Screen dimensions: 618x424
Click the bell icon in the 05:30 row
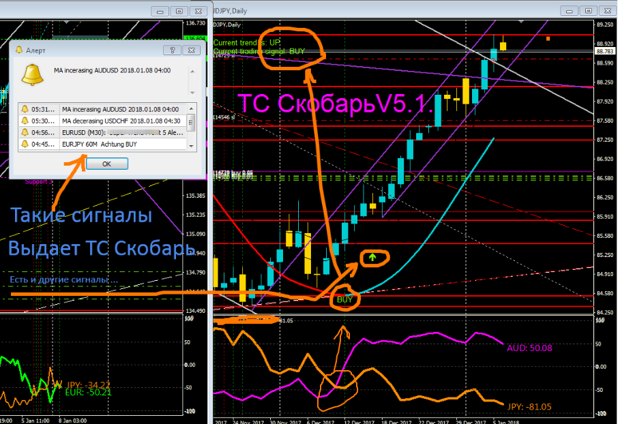point(25,121)
